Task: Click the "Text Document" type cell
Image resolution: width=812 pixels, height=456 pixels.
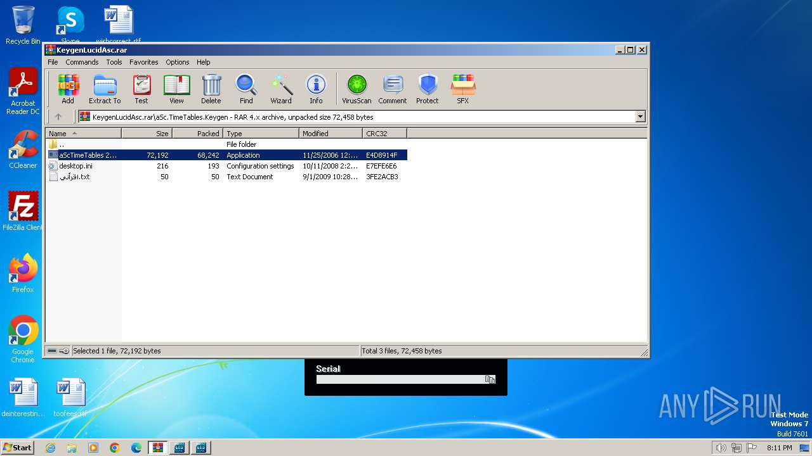Action: click(x=250, y=177)
